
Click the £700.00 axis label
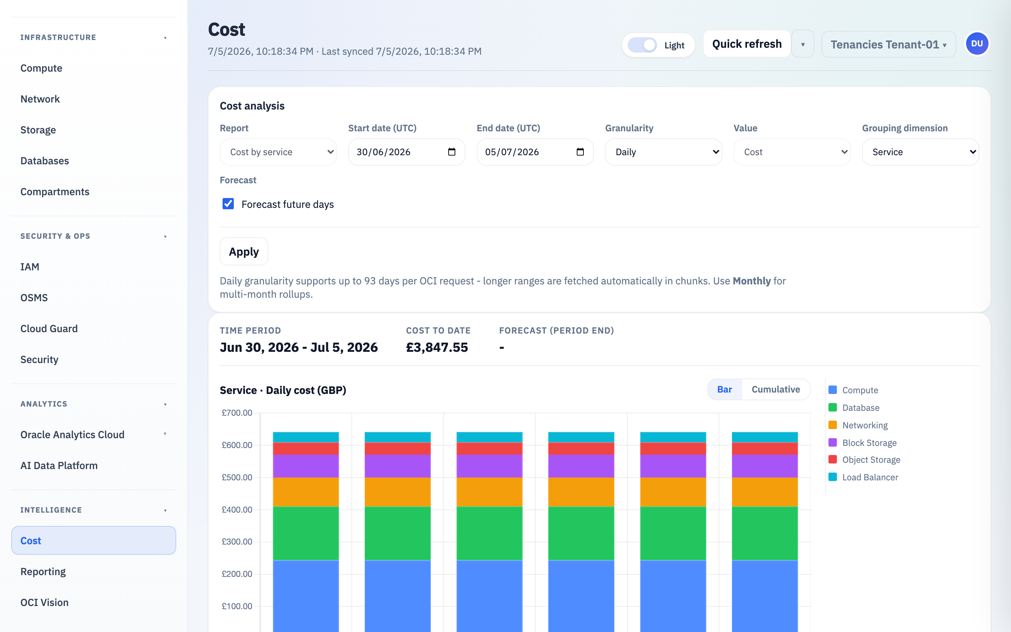click(x=237, y=413)
